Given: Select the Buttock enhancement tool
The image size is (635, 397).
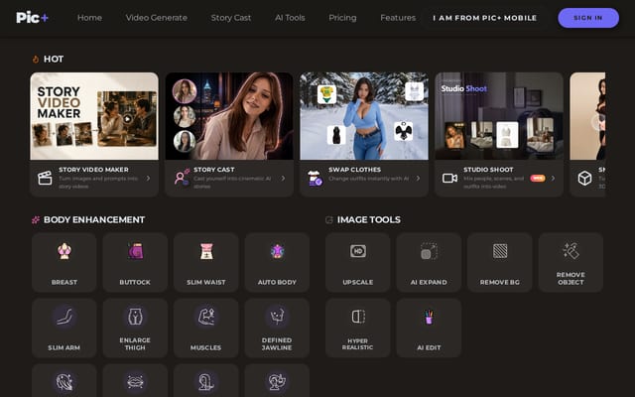Looking at the screenshot, I should [135, 262].
